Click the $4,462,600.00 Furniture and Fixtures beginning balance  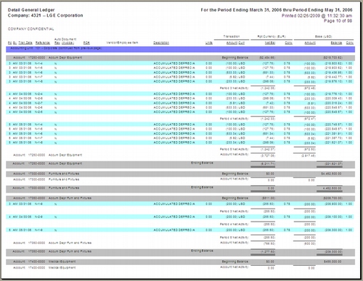point(331,174)
